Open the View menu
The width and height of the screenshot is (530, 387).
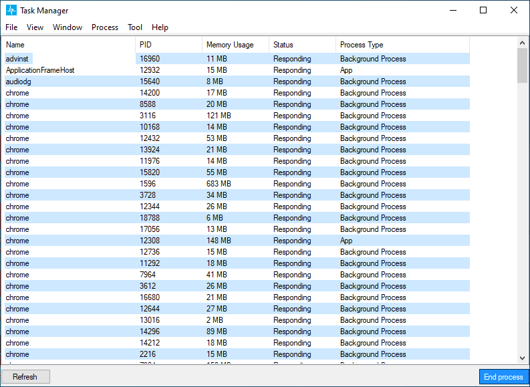pos(35,27)
